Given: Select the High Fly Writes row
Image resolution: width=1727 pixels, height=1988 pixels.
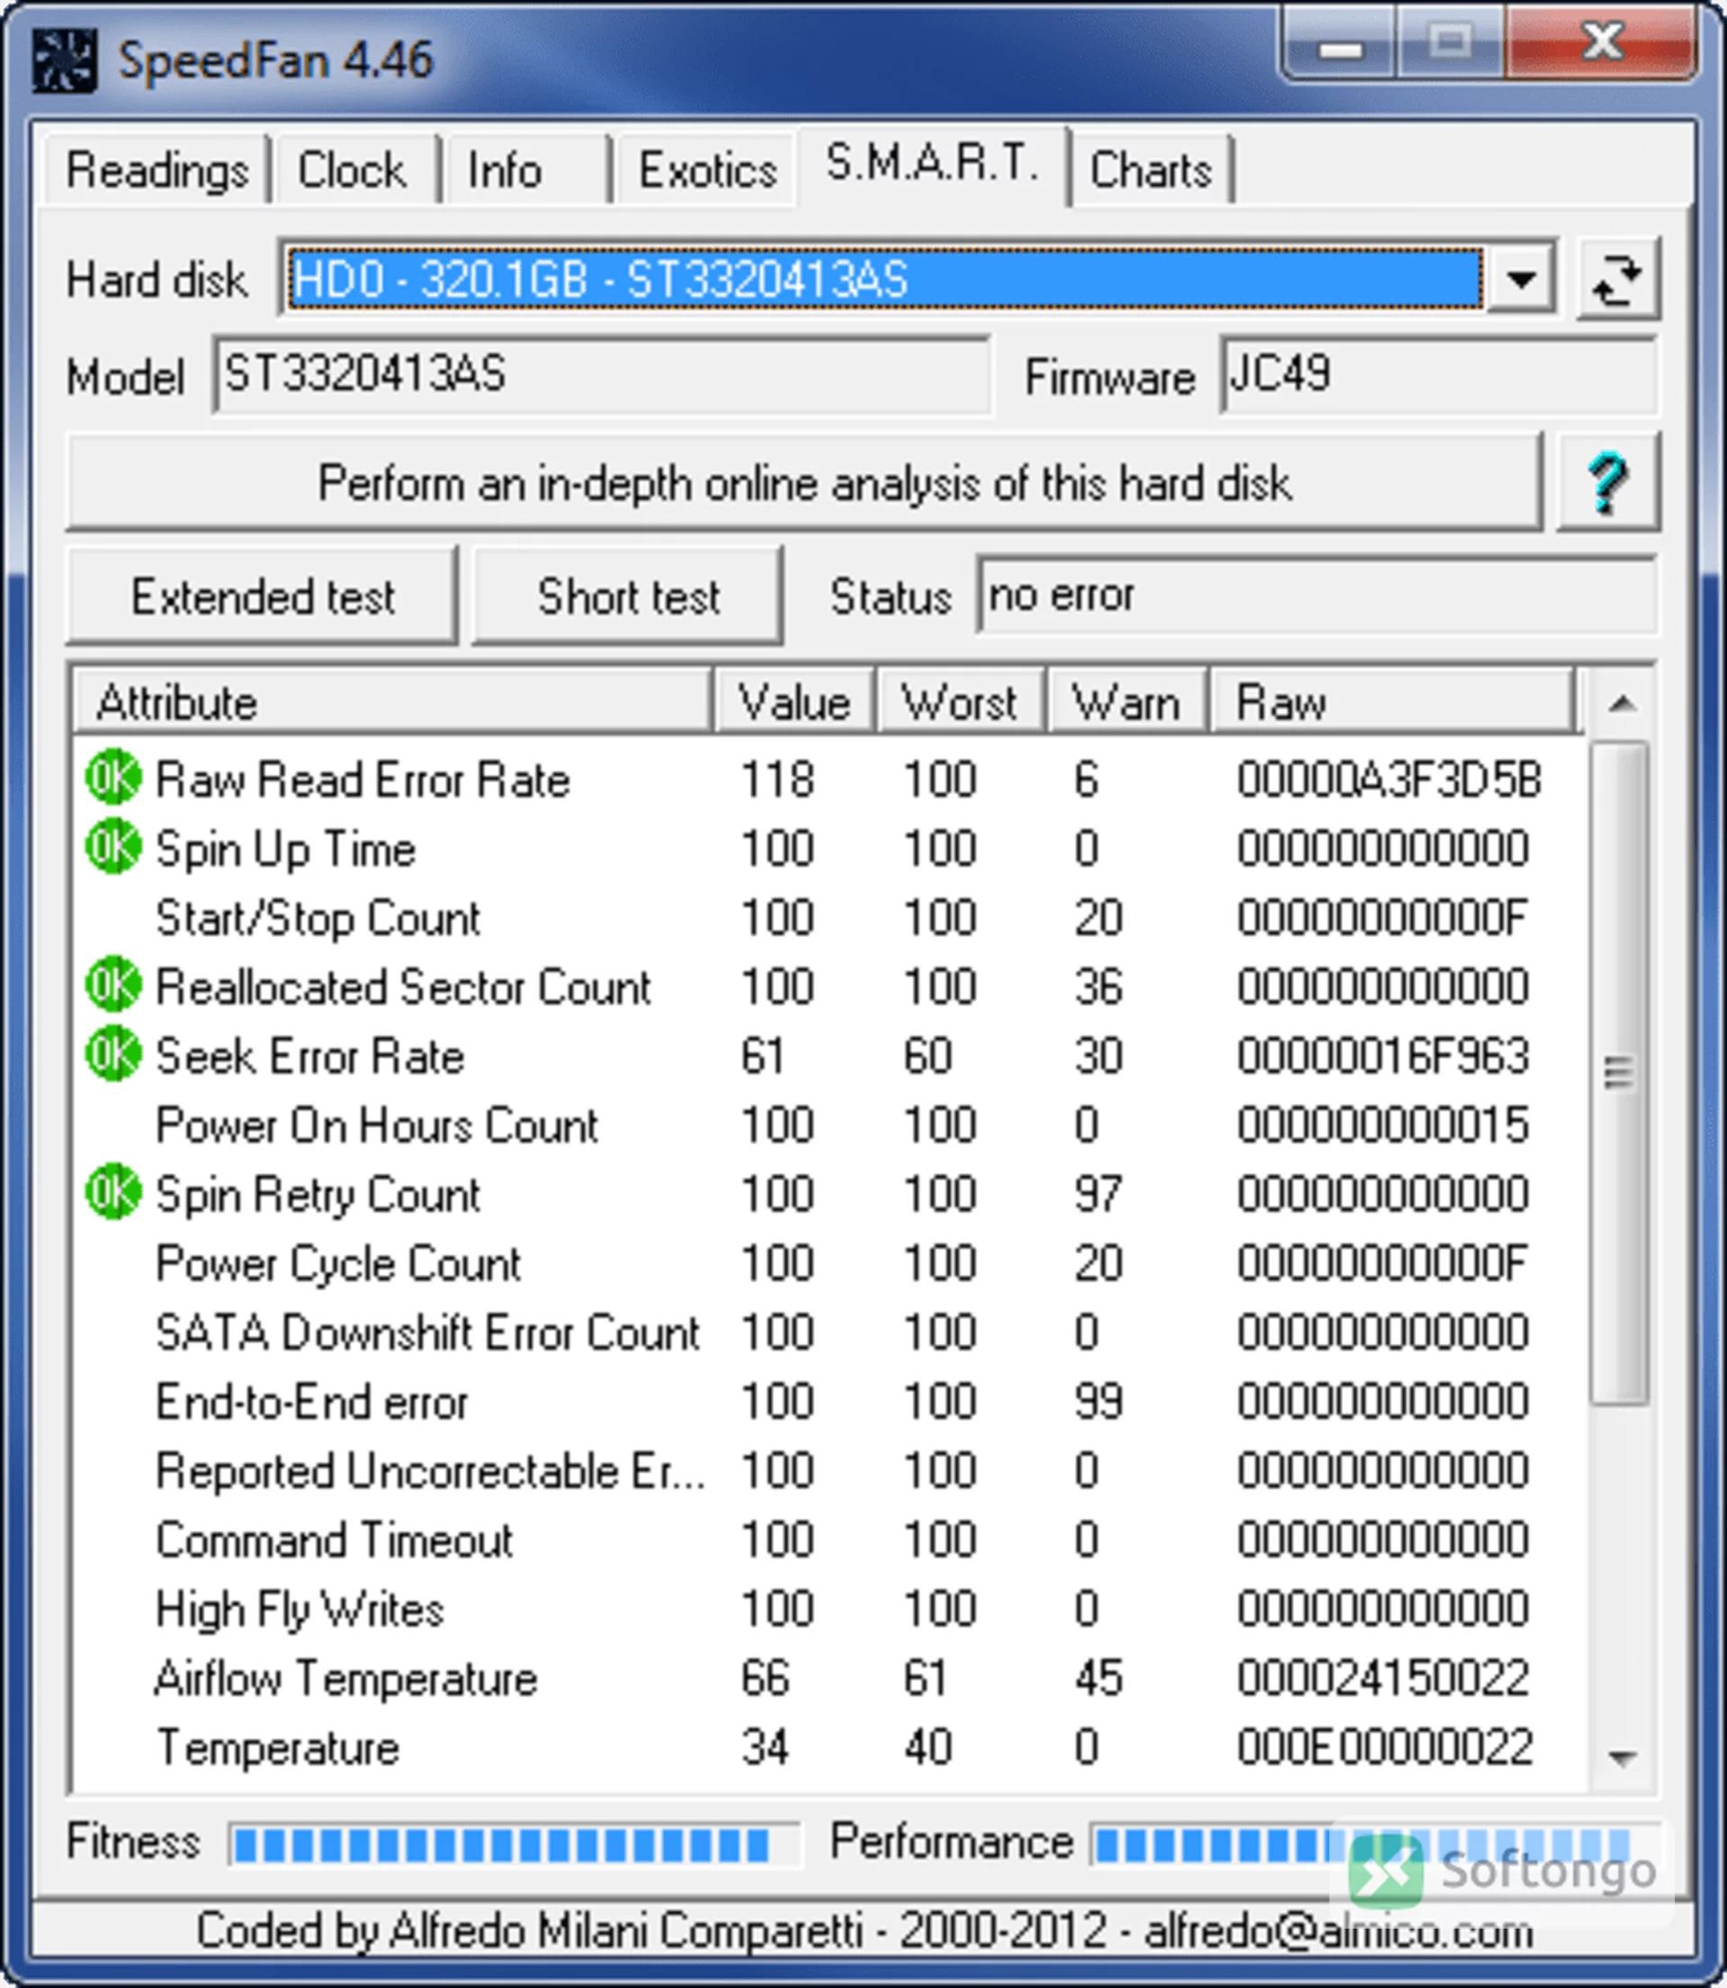Looking at the screenshot, I should (x=828, y=1608).
